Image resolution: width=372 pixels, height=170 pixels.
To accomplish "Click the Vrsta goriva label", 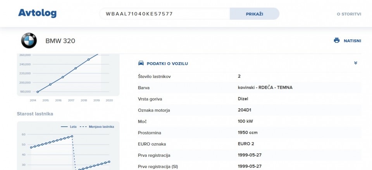I will coord(150,99).
